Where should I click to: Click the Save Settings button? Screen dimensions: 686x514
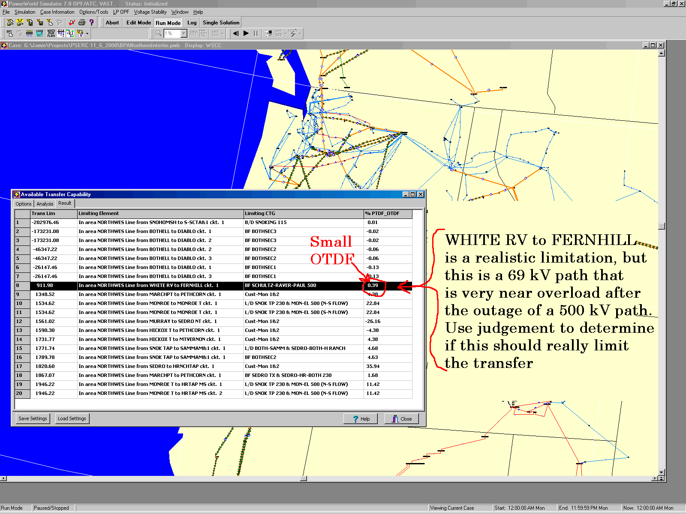pyautogui.click(x=33, y=418)
